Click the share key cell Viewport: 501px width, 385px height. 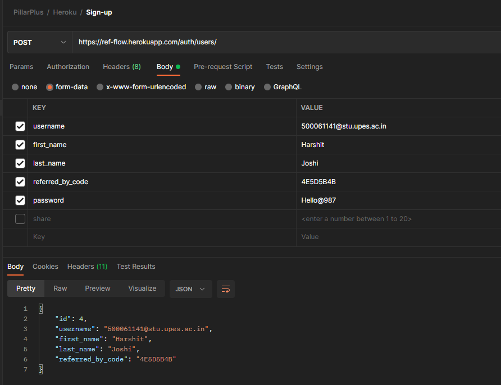click(x=162, y=219)
